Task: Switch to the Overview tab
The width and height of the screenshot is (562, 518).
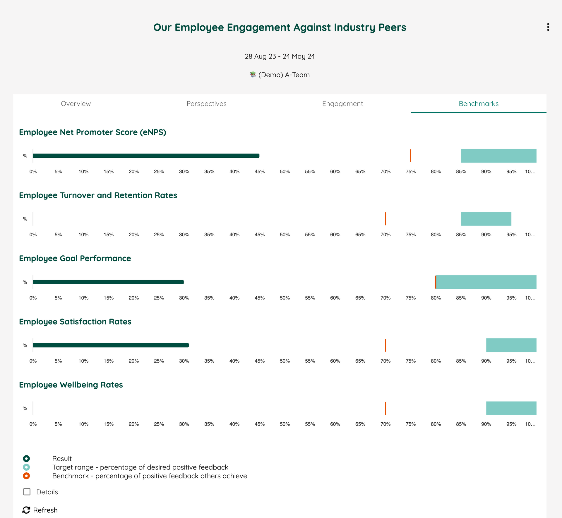Action: (x=76, y=104)
